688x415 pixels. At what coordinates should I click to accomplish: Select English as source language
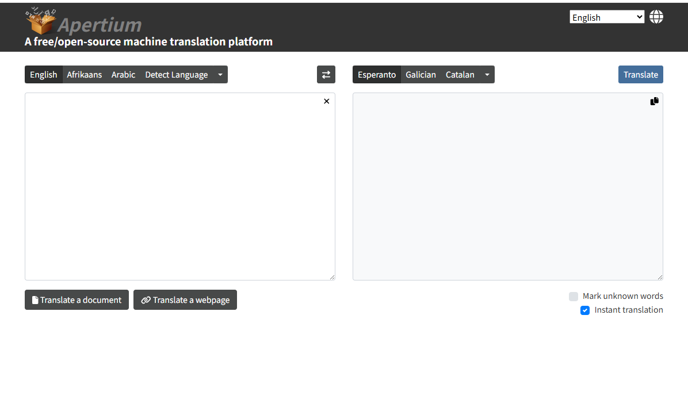click(44, 75)
